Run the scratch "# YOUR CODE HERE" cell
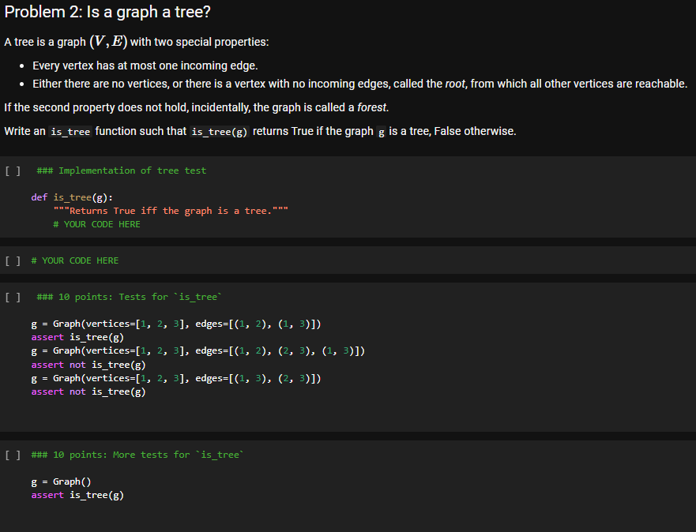696x532 pixels. 11,260
